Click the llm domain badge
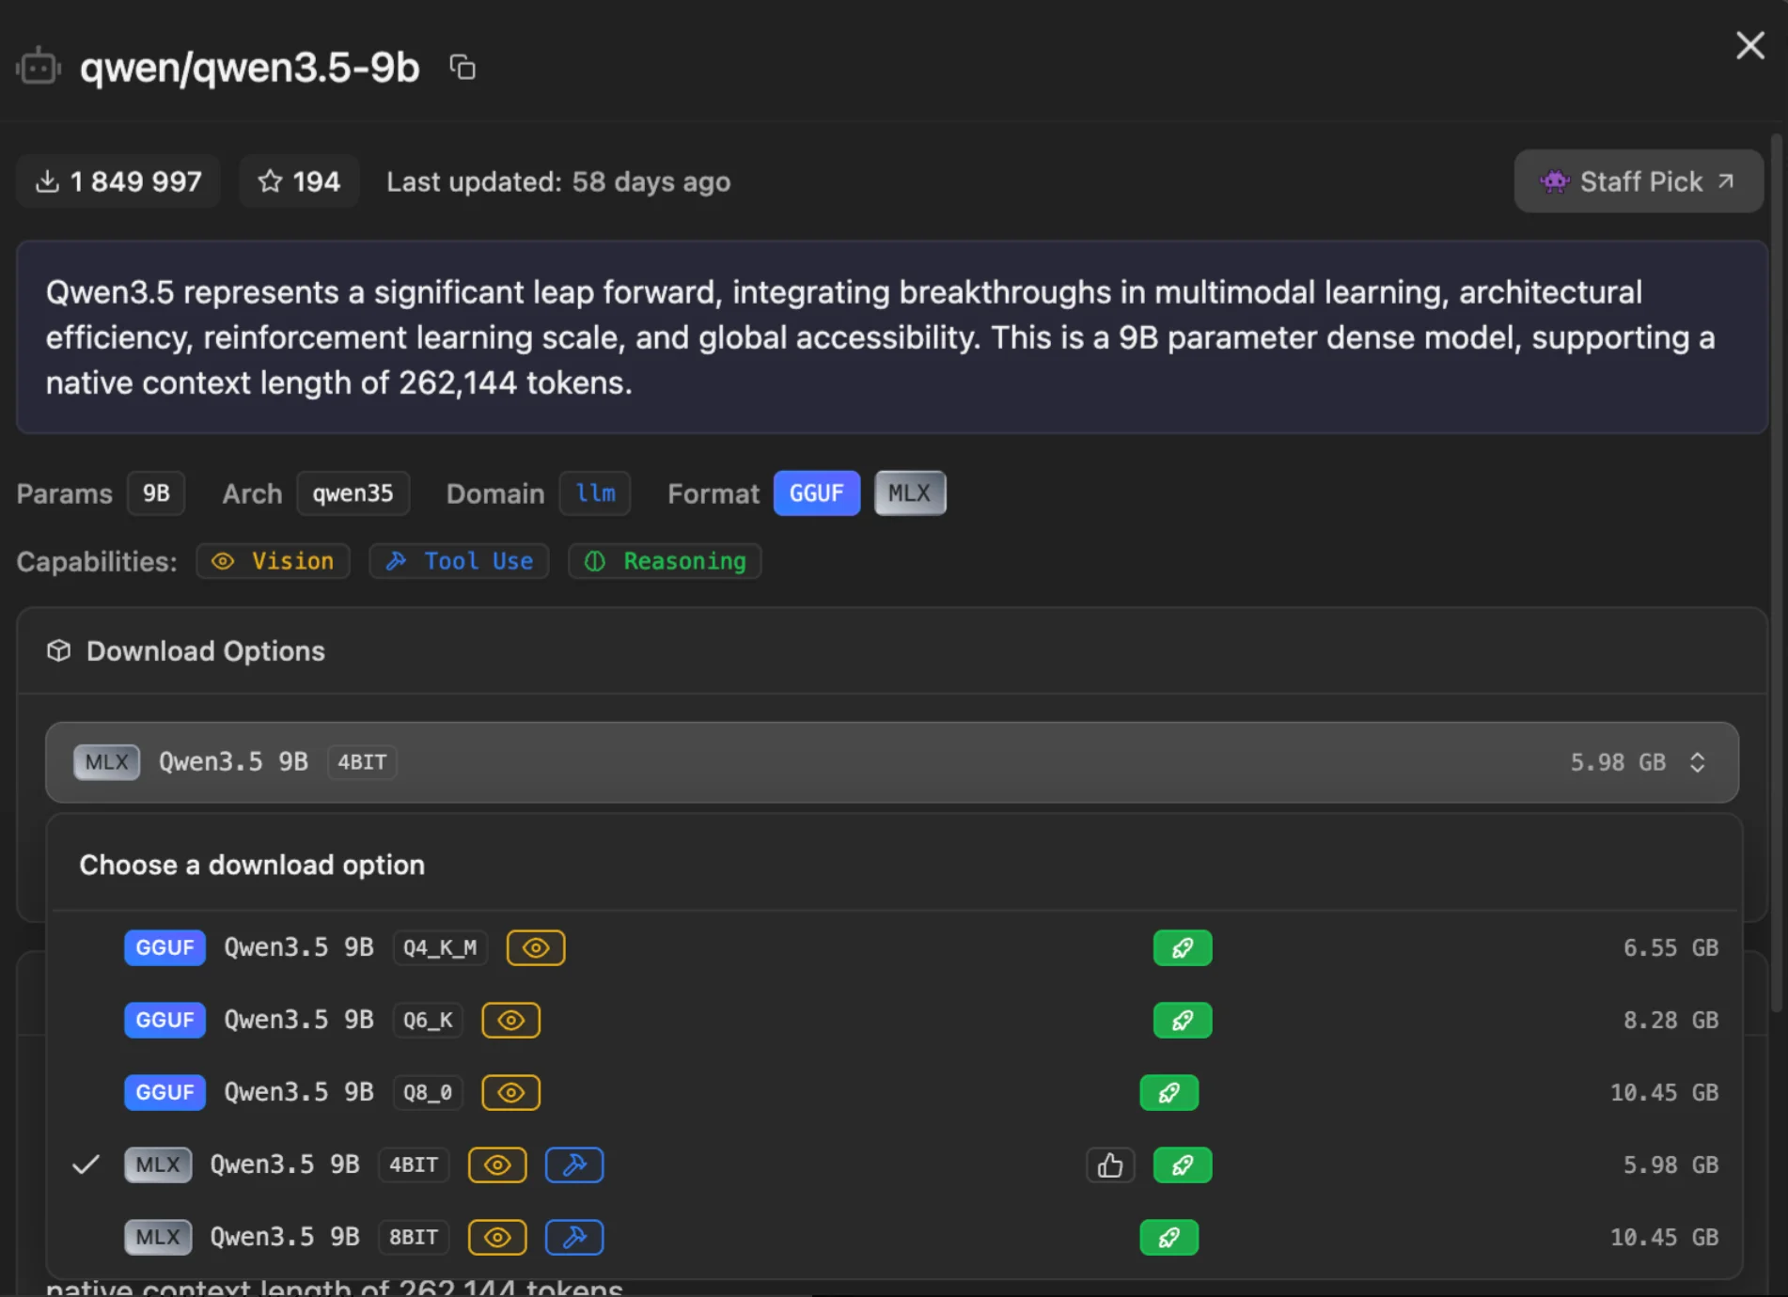The image size is (1788, 1297). point(595,493)
